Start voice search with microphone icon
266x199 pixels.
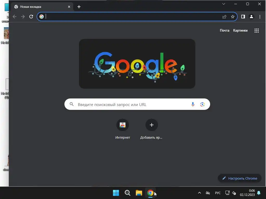point(193,104)
